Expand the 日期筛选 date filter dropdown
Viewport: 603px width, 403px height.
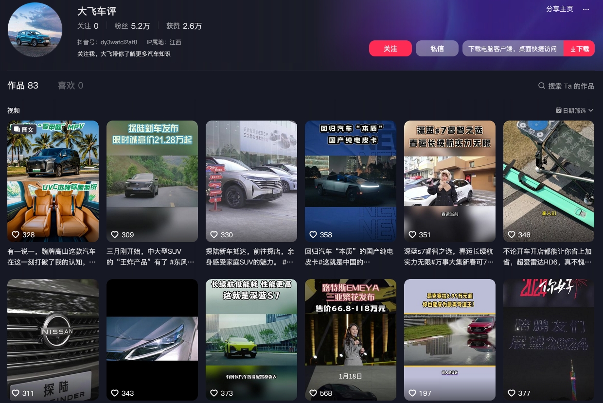tap(574, 110)
